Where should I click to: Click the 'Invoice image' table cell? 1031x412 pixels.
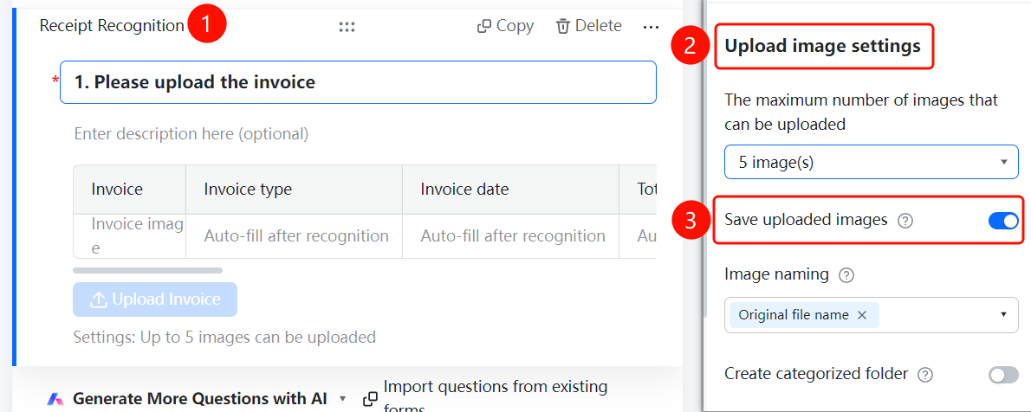point(130,236)
